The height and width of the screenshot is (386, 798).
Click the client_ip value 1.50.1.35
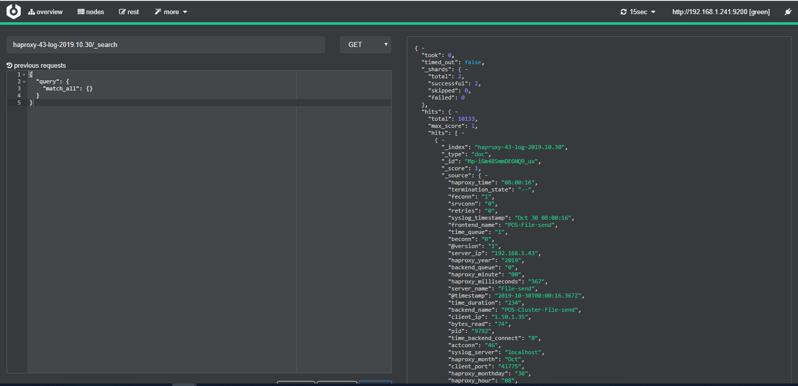509,317
